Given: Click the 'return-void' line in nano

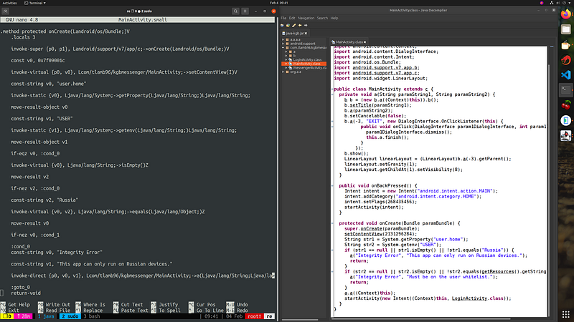Looking at the screenshot, I should click(26, 293).
